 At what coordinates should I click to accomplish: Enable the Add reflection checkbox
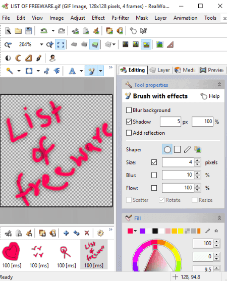[x=129, y=133]
